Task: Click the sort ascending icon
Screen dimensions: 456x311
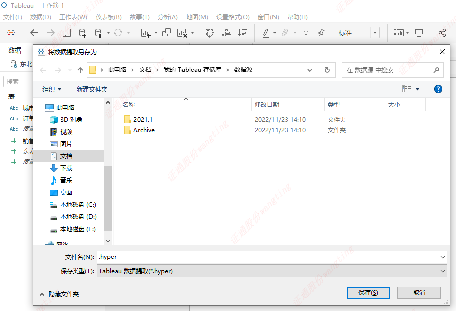Action: pos(226,33)
